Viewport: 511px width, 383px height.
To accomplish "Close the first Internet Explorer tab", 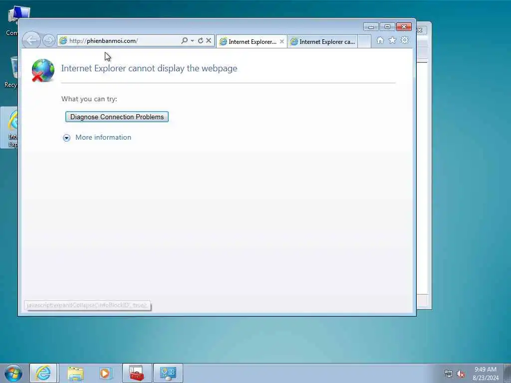I will point(282,41).
